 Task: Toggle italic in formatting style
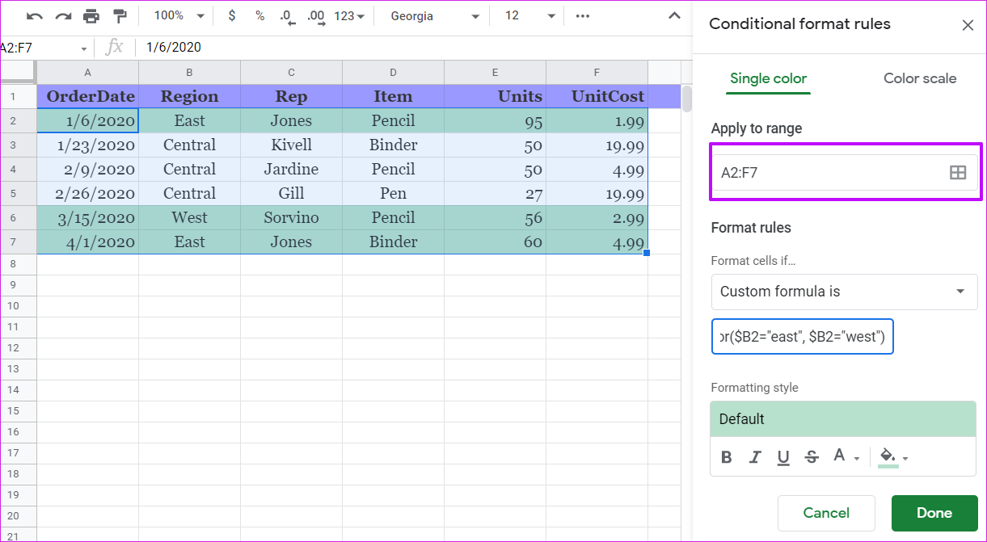coord(755,457)
